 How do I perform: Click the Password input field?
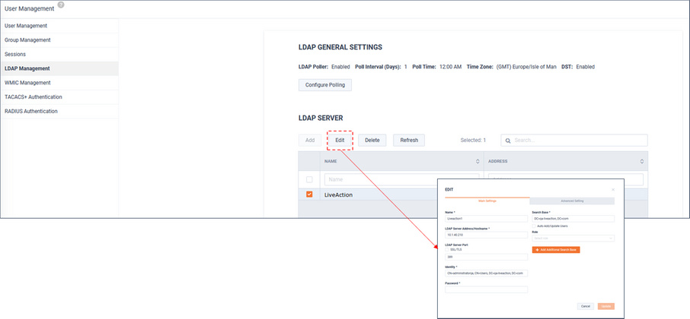click(x=486, y=289)
